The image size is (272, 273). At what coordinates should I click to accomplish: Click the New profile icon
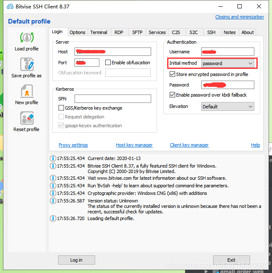coord(27,91)
